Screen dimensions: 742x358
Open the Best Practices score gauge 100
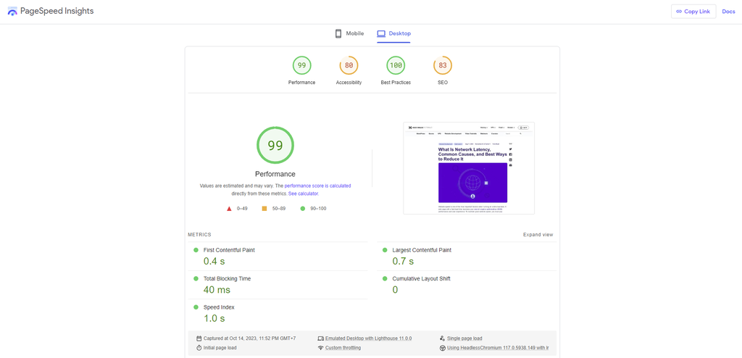396,66
